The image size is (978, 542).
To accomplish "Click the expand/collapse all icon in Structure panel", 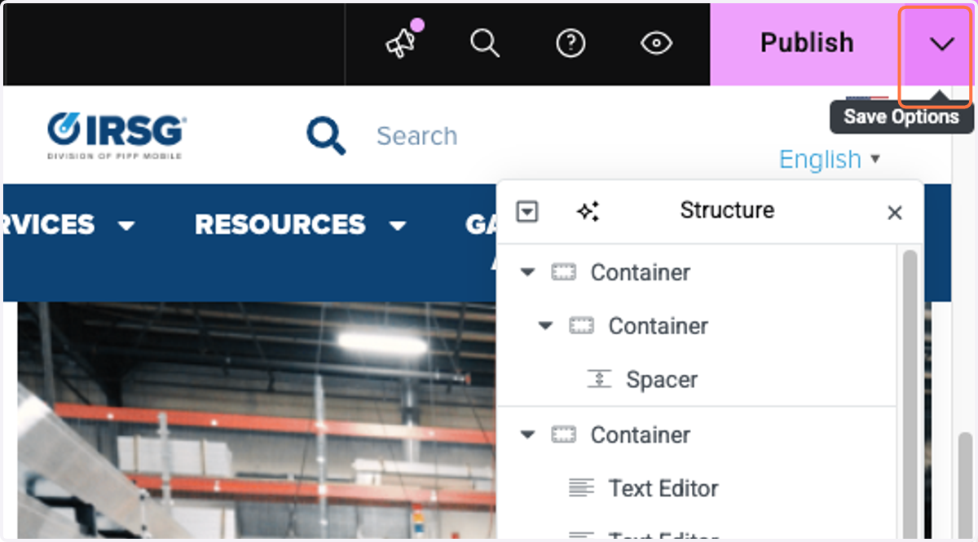I will (x=527, y=212).
